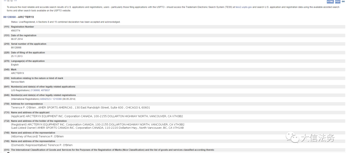Image resolution: width=346 pixels, height=153 pixels.
Task: Select the Service Mark value
Action: click(18, 82)
